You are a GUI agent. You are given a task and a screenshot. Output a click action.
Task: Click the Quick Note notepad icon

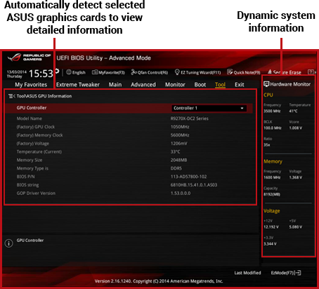tap(230, 72)
